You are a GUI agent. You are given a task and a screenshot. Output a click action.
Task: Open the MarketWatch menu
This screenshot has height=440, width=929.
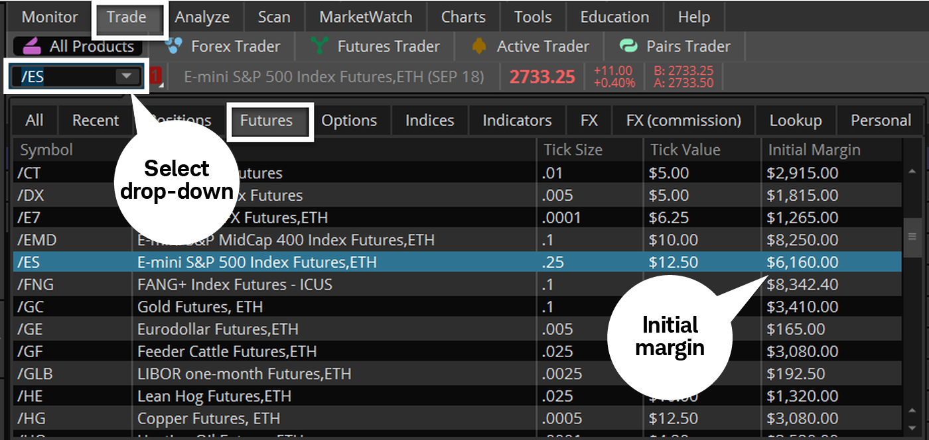point(366,17)
